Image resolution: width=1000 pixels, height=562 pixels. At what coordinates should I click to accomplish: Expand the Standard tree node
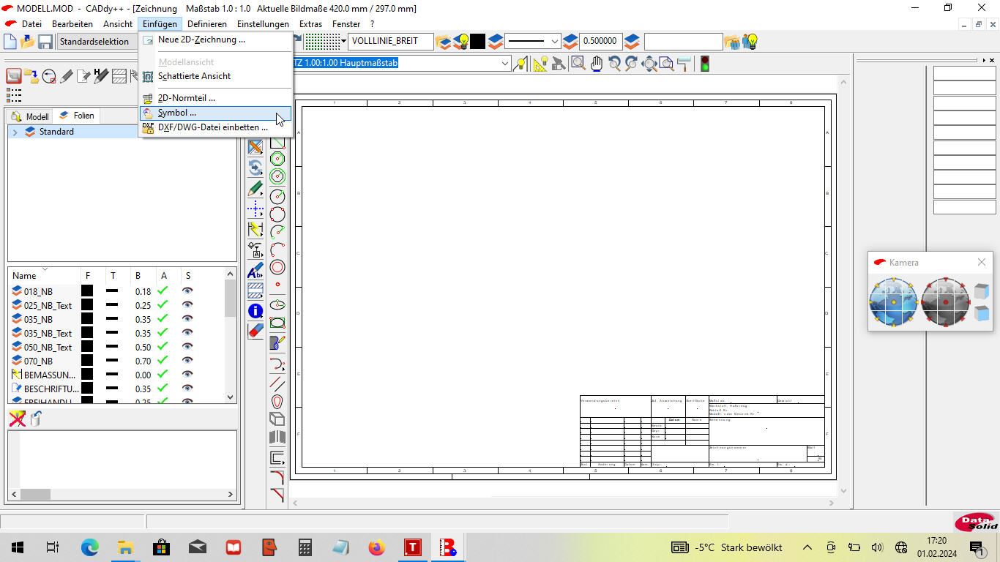[x=15, y=132]
